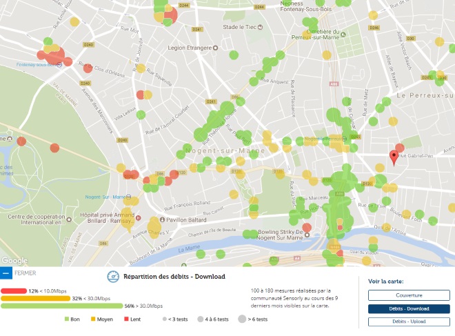
Task: Show the Débits - Upload map
Action: click(x=403, y=322)
